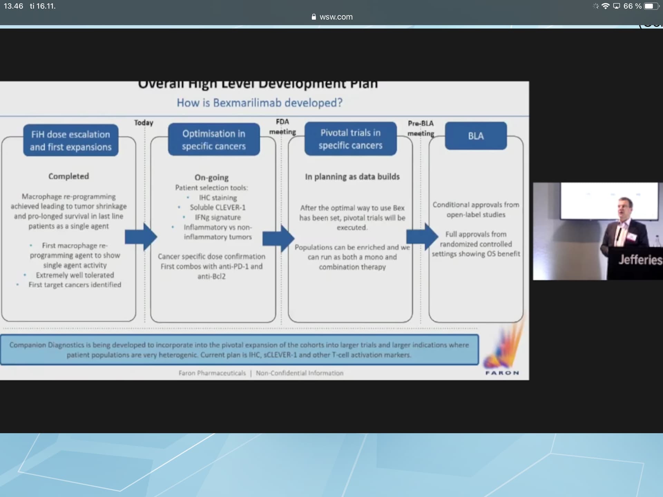663x497 pixels.
Task: Select the speaker video thumbnail
Action: (x=597, y=231)
